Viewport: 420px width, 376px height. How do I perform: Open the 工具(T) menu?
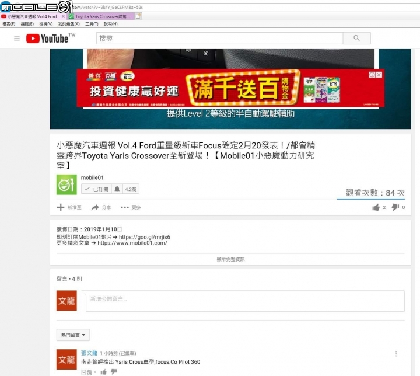coord(92,24)
